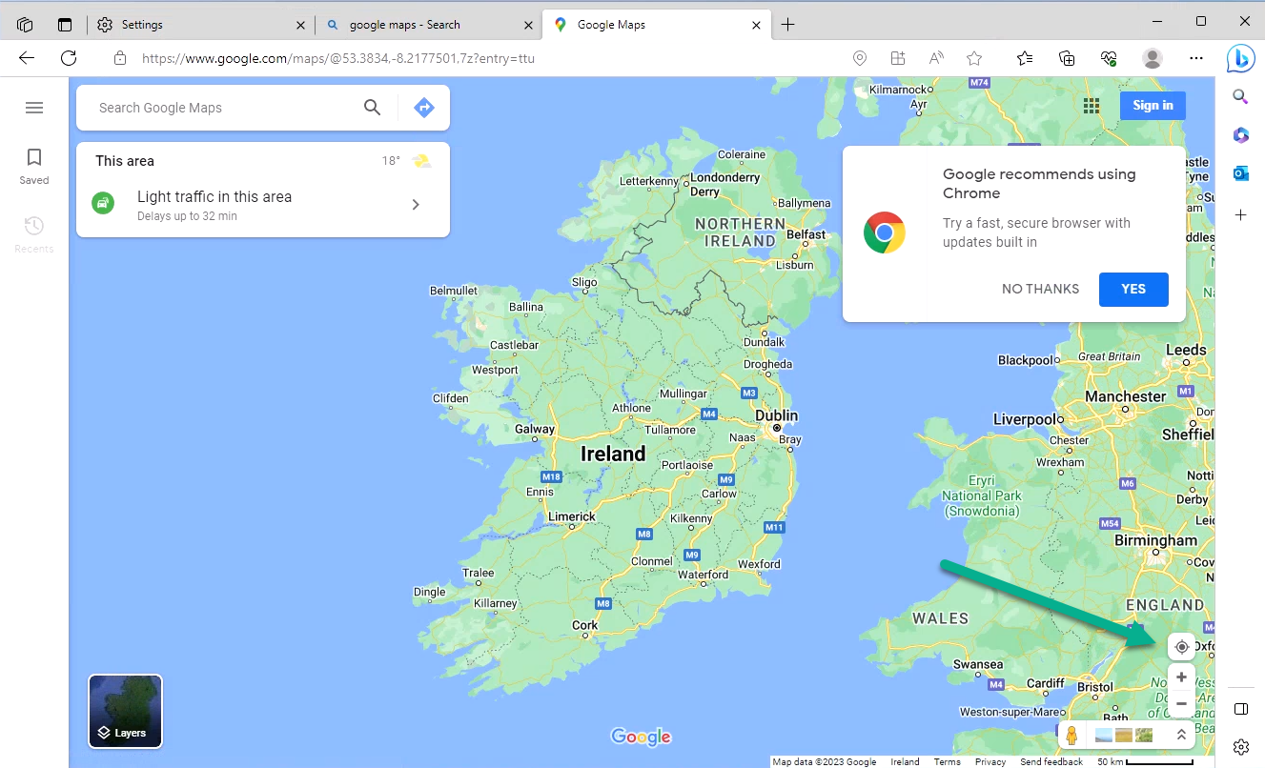1265x768 pixels.
Task: Toggle the sidebar visibility icon
Action: (1240, 709)
